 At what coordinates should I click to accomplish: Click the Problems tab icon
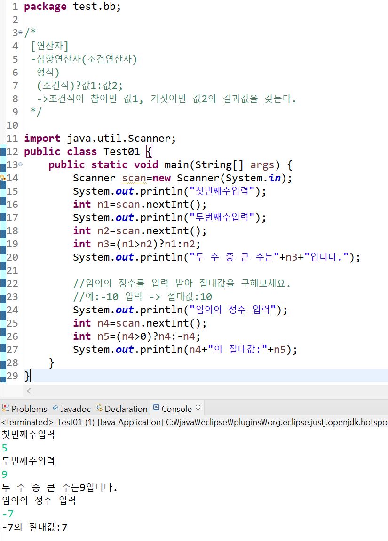(6, 408)
